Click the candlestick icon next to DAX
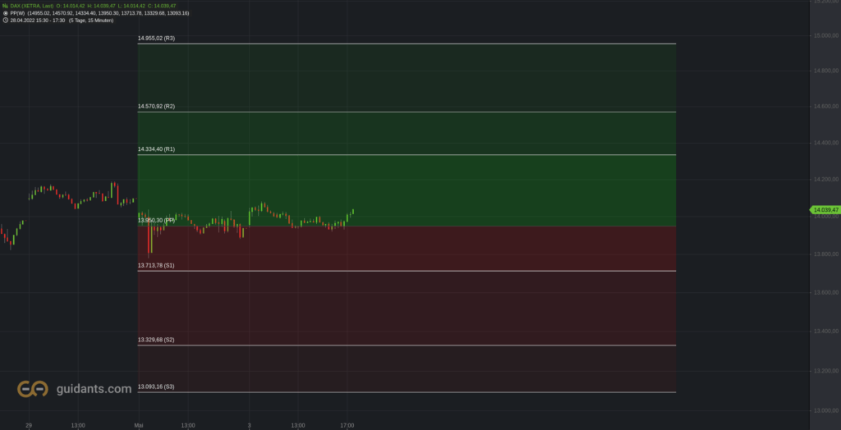Screen dimensions: 841x430 coord(6,6)
